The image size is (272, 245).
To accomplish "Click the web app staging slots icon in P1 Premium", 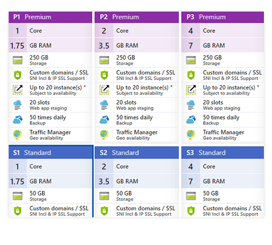I will click(x=17, y=105).
